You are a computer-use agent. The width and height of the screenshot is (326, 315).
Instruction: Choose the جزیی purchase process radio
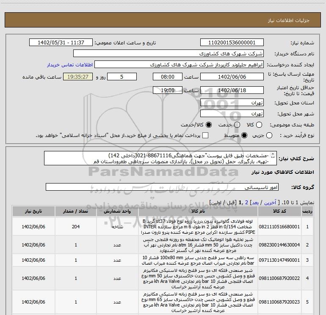click(x=269, y=135)
